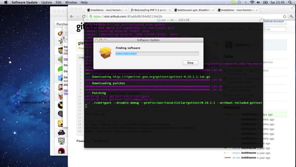The width and height of the screenshot is (296, 167).
Task: Click the Terminal cursor block
Action: (86, 106)
